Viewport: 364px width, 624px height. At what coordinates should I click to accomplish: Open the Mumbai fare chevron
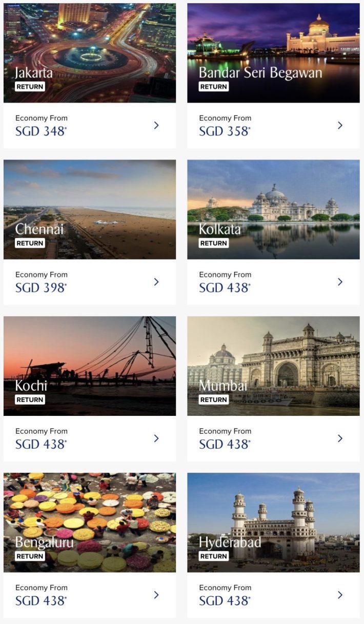coord(340,438)
